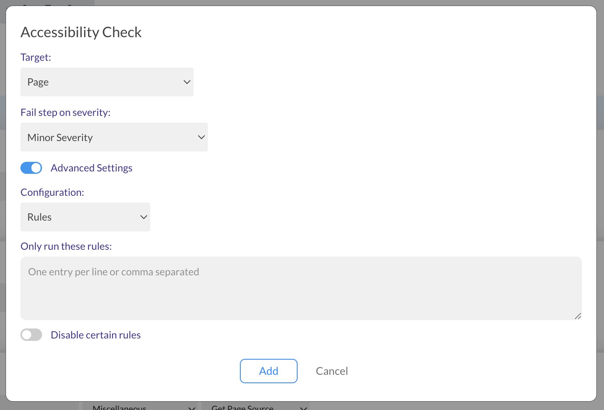Image resolution: width=604 pixels, height=410 pixels.
Task: Open the Target dropdown showing Page
Action: tap(107, 82)
